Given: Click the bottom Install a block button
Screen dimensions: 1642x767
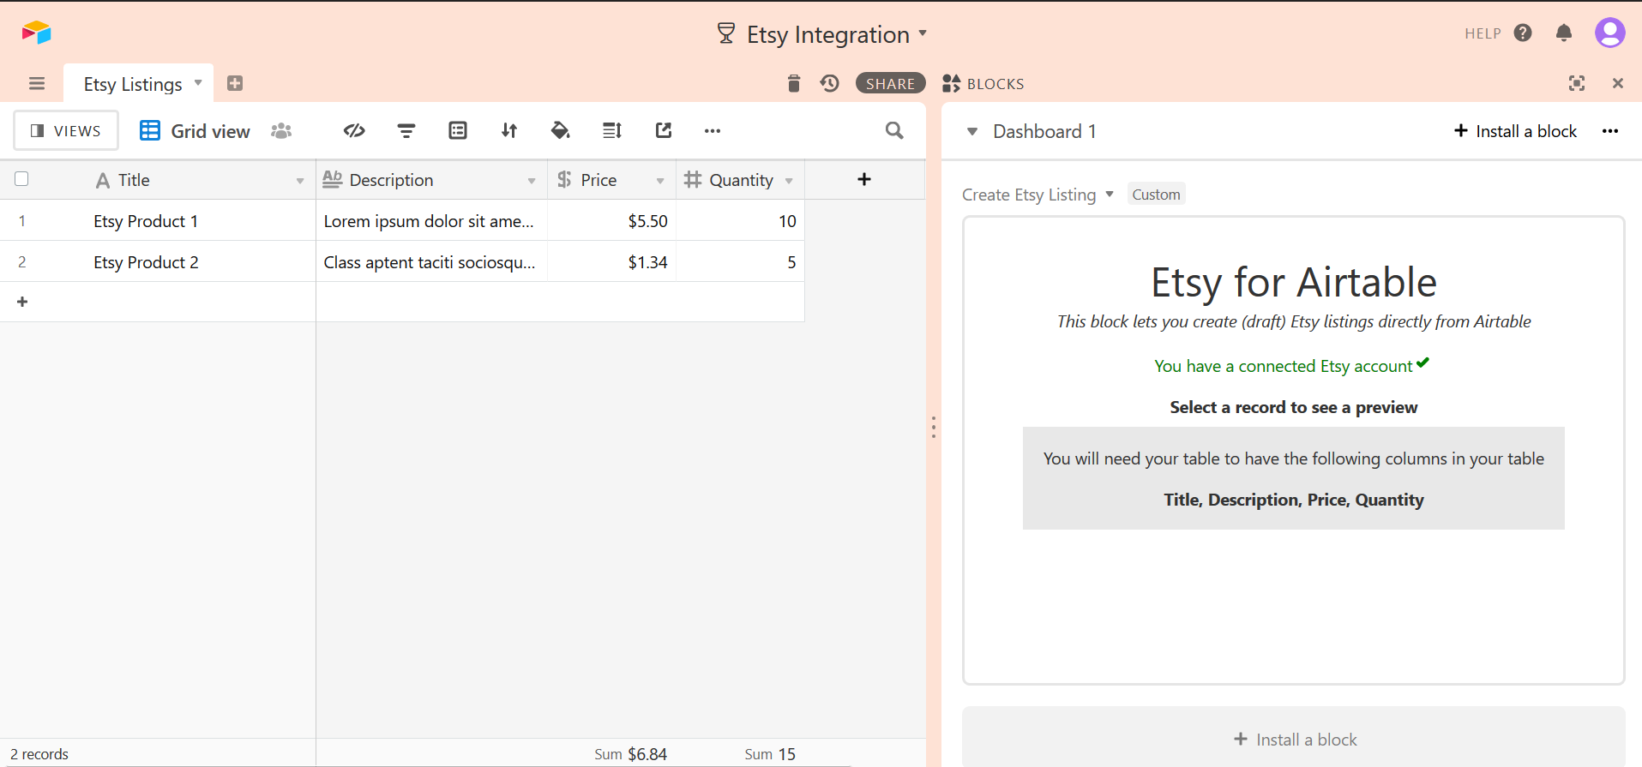Looking at the screenshot, I should [x=1294, y=739].
